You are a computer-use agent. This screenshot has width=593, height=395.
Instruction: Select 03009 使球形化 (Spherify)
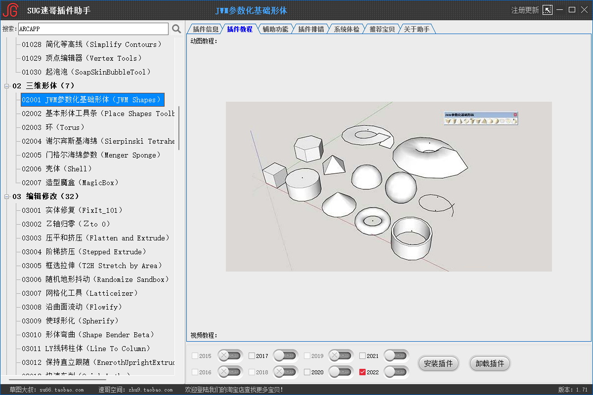click(70, 321)
